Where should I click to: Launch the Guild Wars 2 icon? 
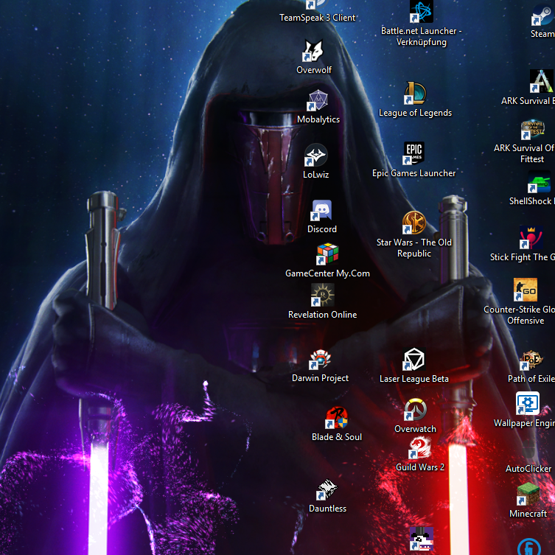coord(420,447)
